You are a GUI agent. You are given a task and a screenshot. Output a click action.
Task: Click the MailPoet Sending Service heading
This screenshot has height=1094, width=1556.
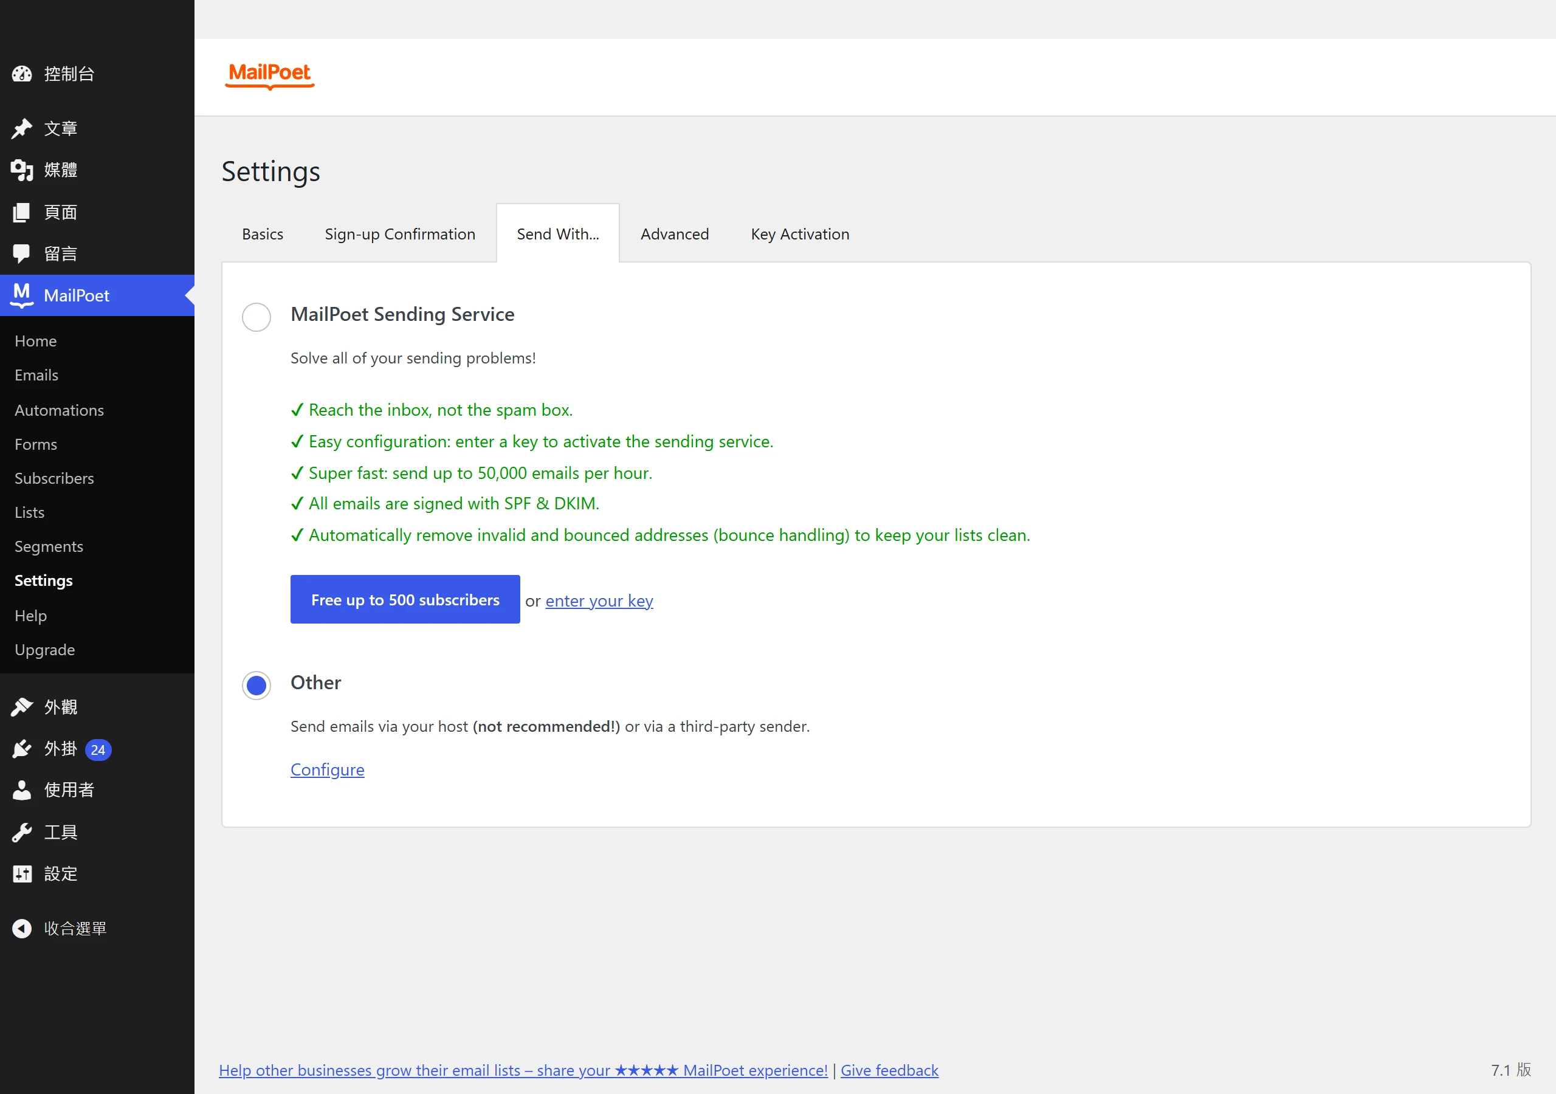pyautogui.click(x=402, y=314)
